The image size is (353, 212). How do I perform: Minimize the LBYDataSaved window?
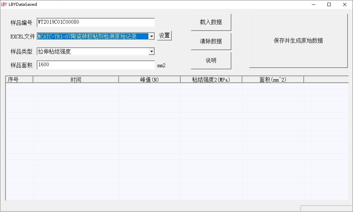pyautogui.click(x=314, y=4)
